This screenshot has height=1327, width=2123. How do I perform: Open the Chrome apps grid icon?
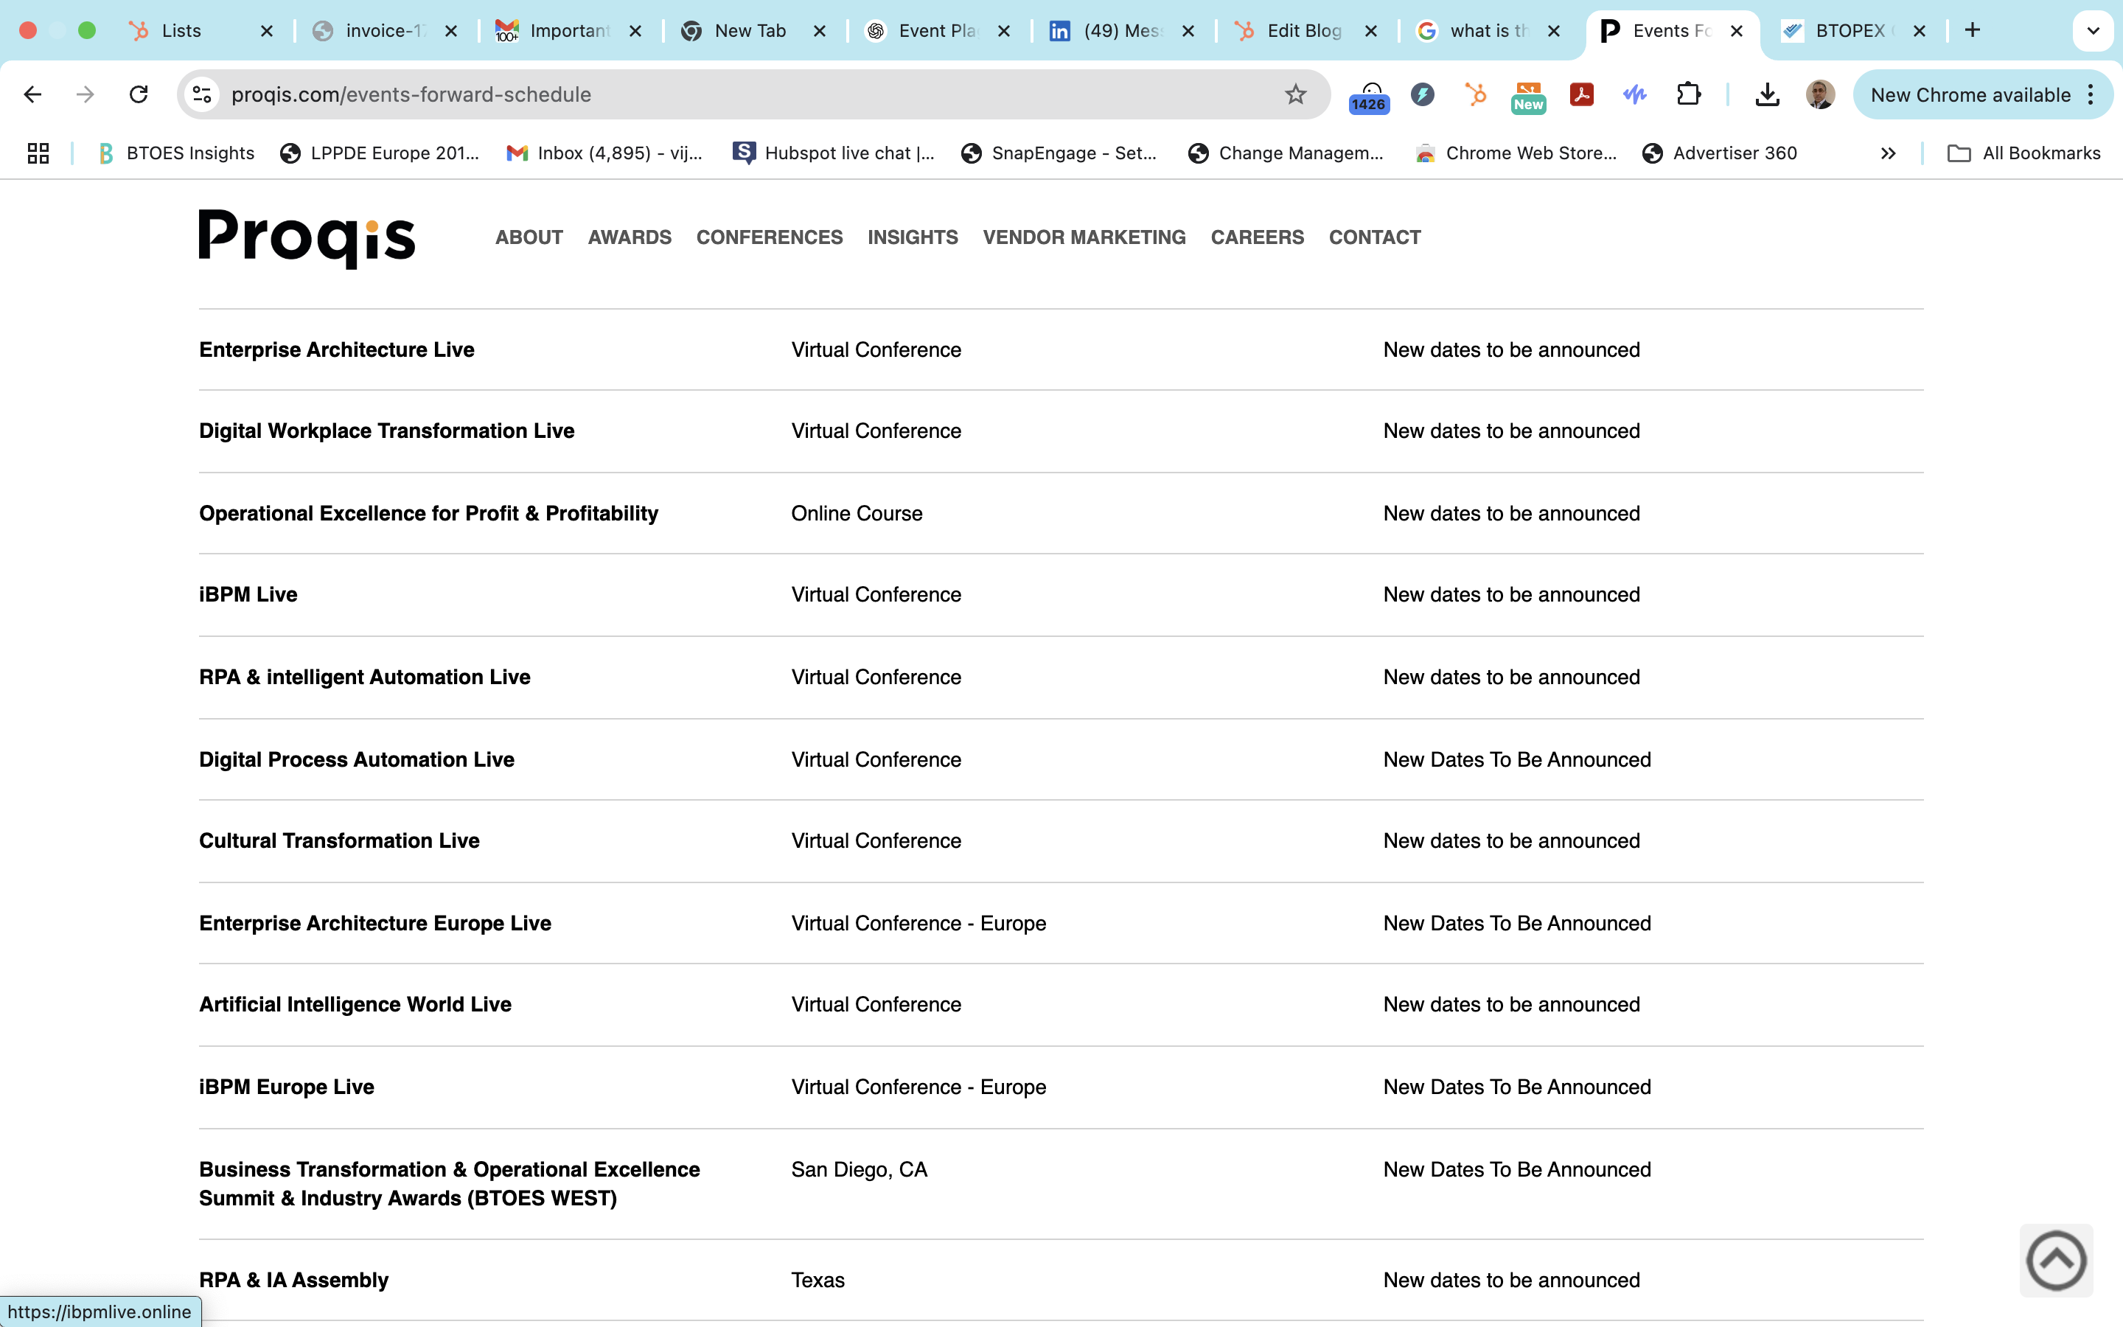coord(38,153)
